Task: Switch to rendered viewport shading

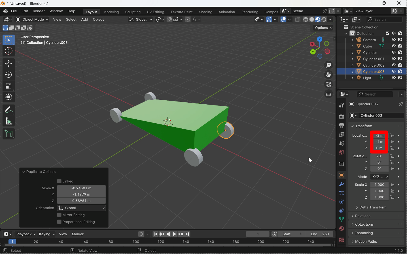Action: [x=324, y=20]
